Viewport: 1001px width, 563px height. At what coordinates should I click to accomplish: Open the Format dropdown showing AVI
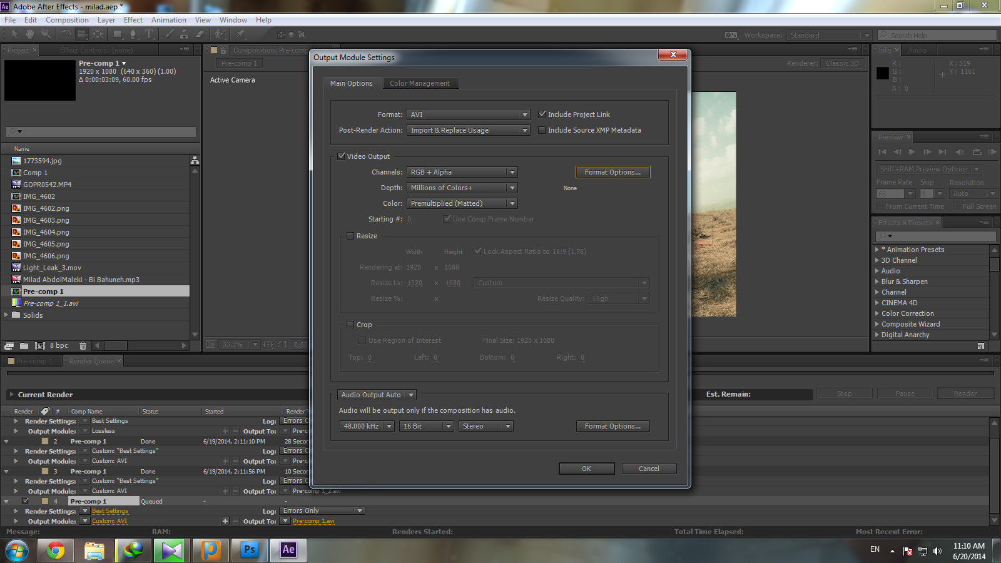point(469,114)
